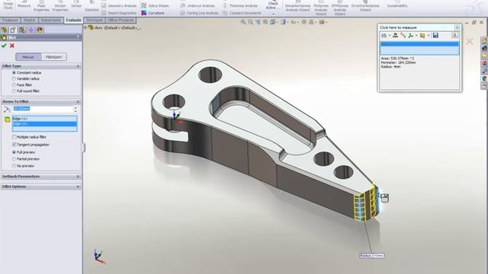Screen dimensions: 488x274
Task: Open Undercut Analysis
Action: (x=197, y=5)
